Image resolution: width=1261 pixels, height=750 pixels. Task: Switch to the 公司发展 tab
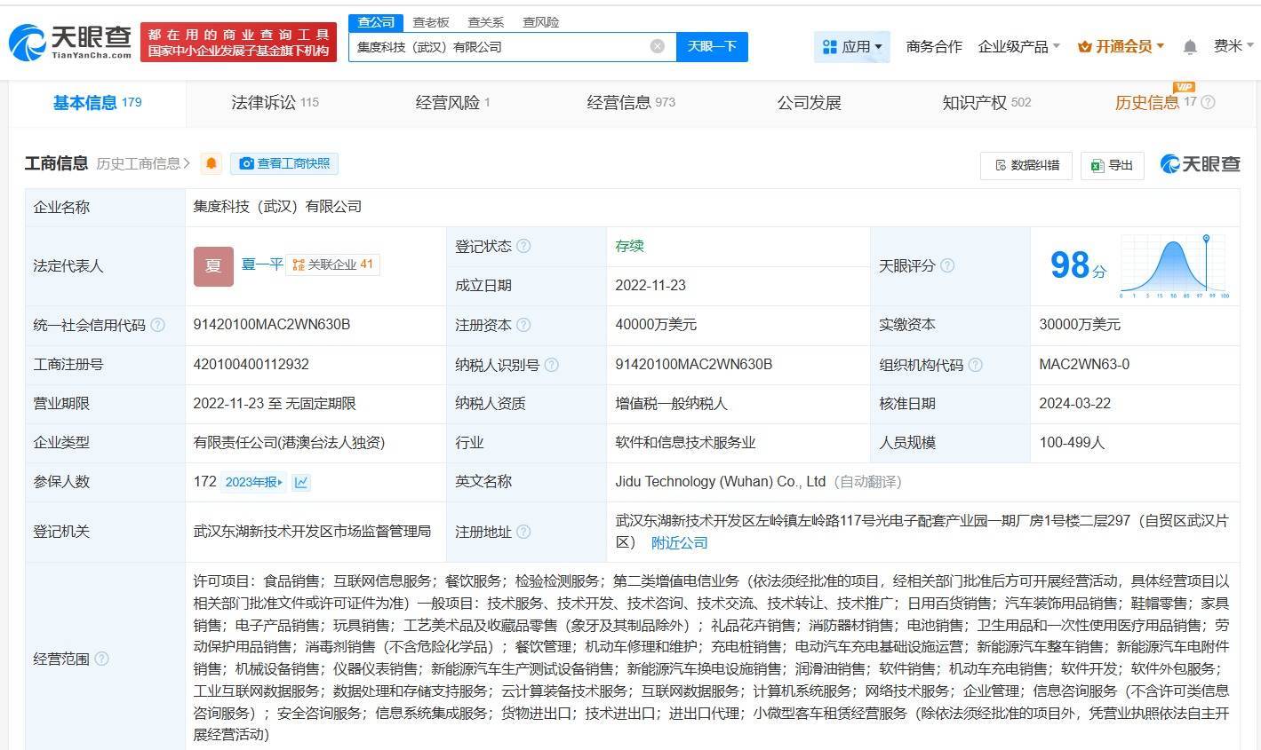click(809, 103)
